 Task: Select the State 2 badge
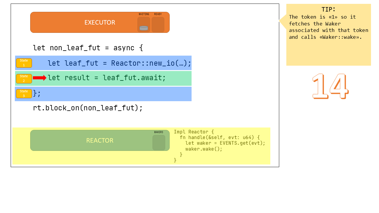[x=24, y=78]
